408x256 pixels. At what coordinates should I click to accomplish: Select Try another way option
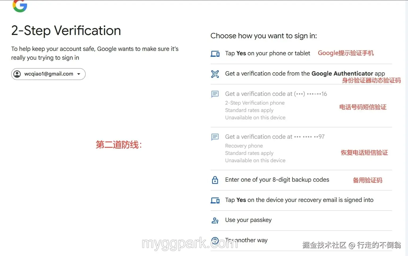(301, 240)
